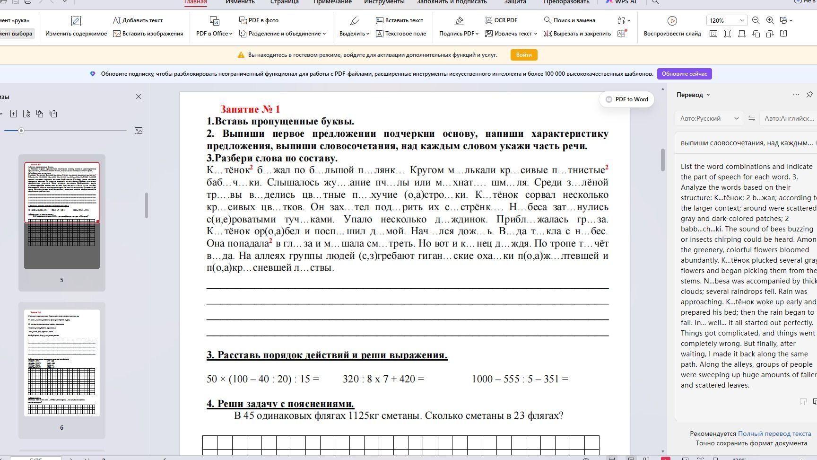Viewport: 817px width, 460px height.
Task: Click the 'Инструмент выбора' selection tool
Action: click(17, 34)
